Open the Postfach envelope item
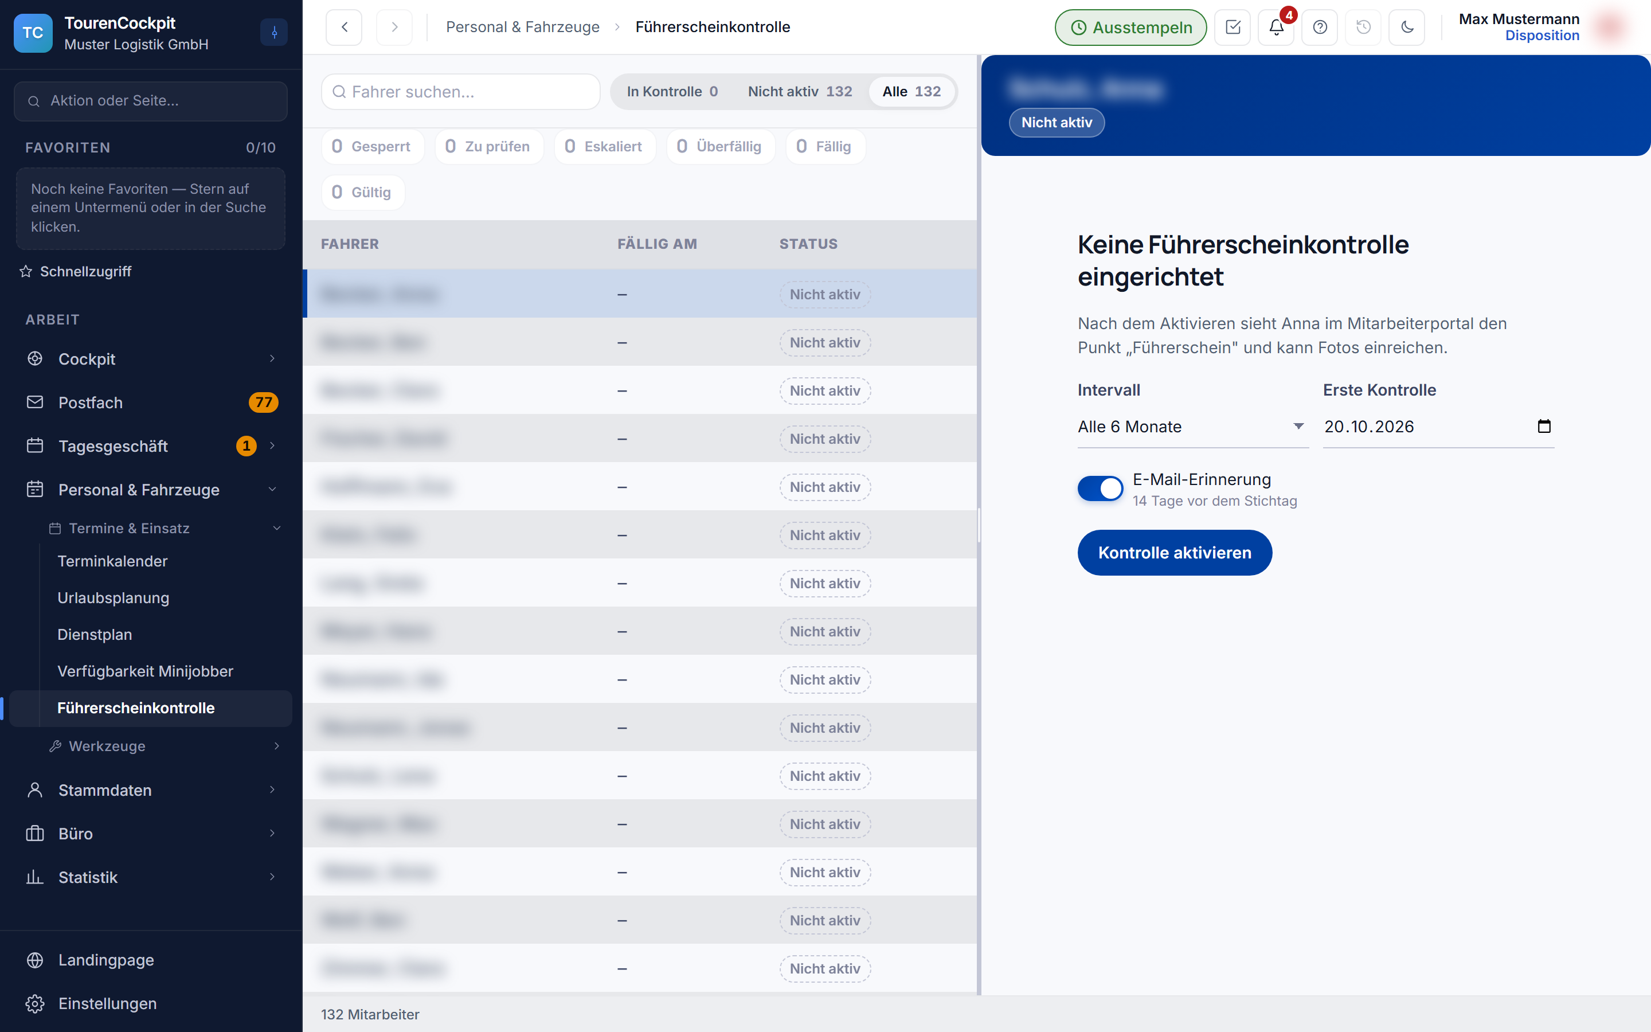The image size is (1651, 1032). tap(150, 402)
